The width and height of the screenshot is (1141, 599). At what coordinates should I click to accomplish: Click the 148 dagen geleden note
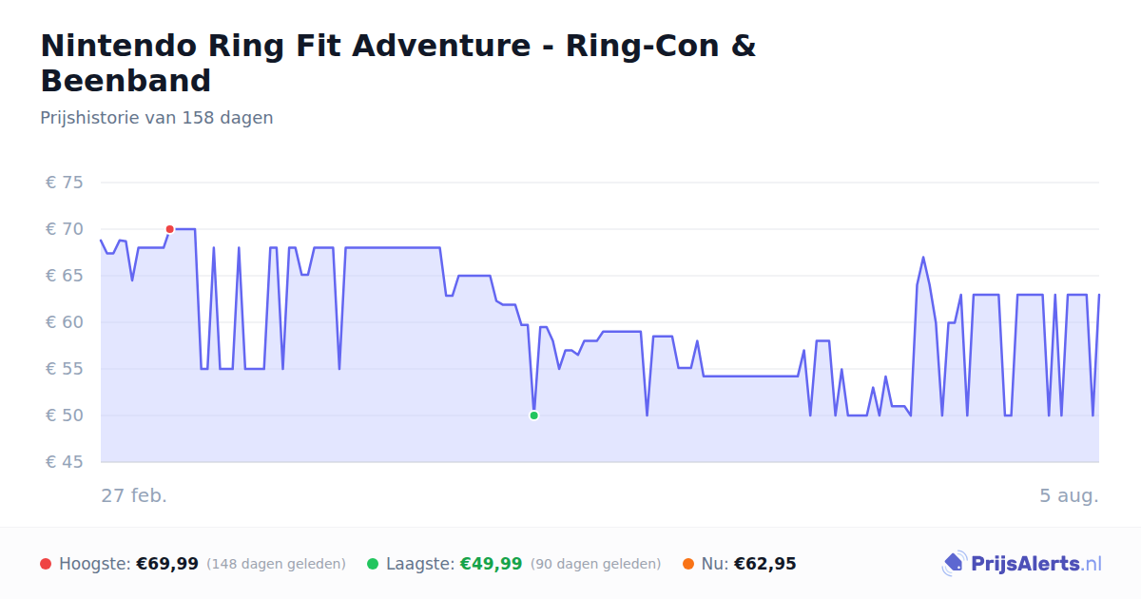coord(276,564)
